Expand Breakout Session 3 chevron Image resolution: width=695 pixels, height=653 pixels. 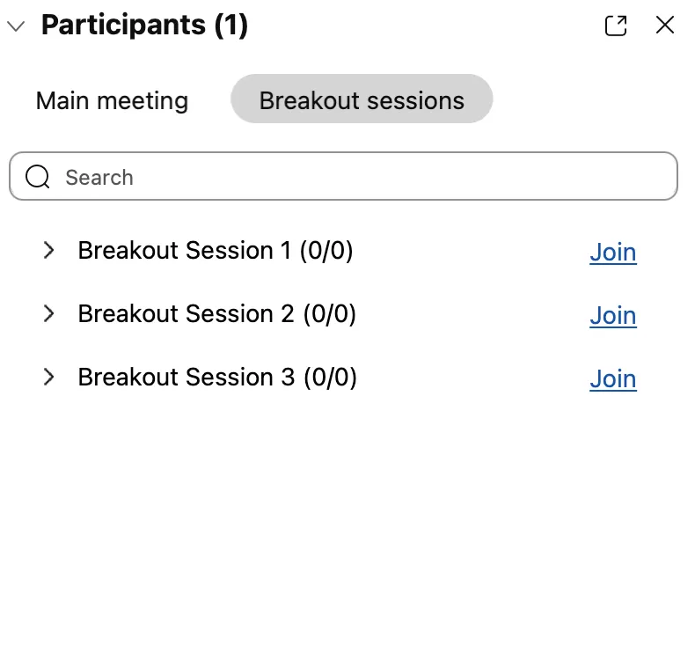pos(49,378)
